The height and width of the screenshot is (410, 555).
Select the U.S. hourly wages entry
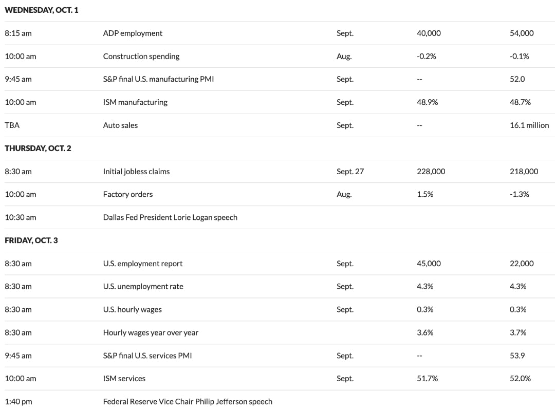(x=133, y=309)
